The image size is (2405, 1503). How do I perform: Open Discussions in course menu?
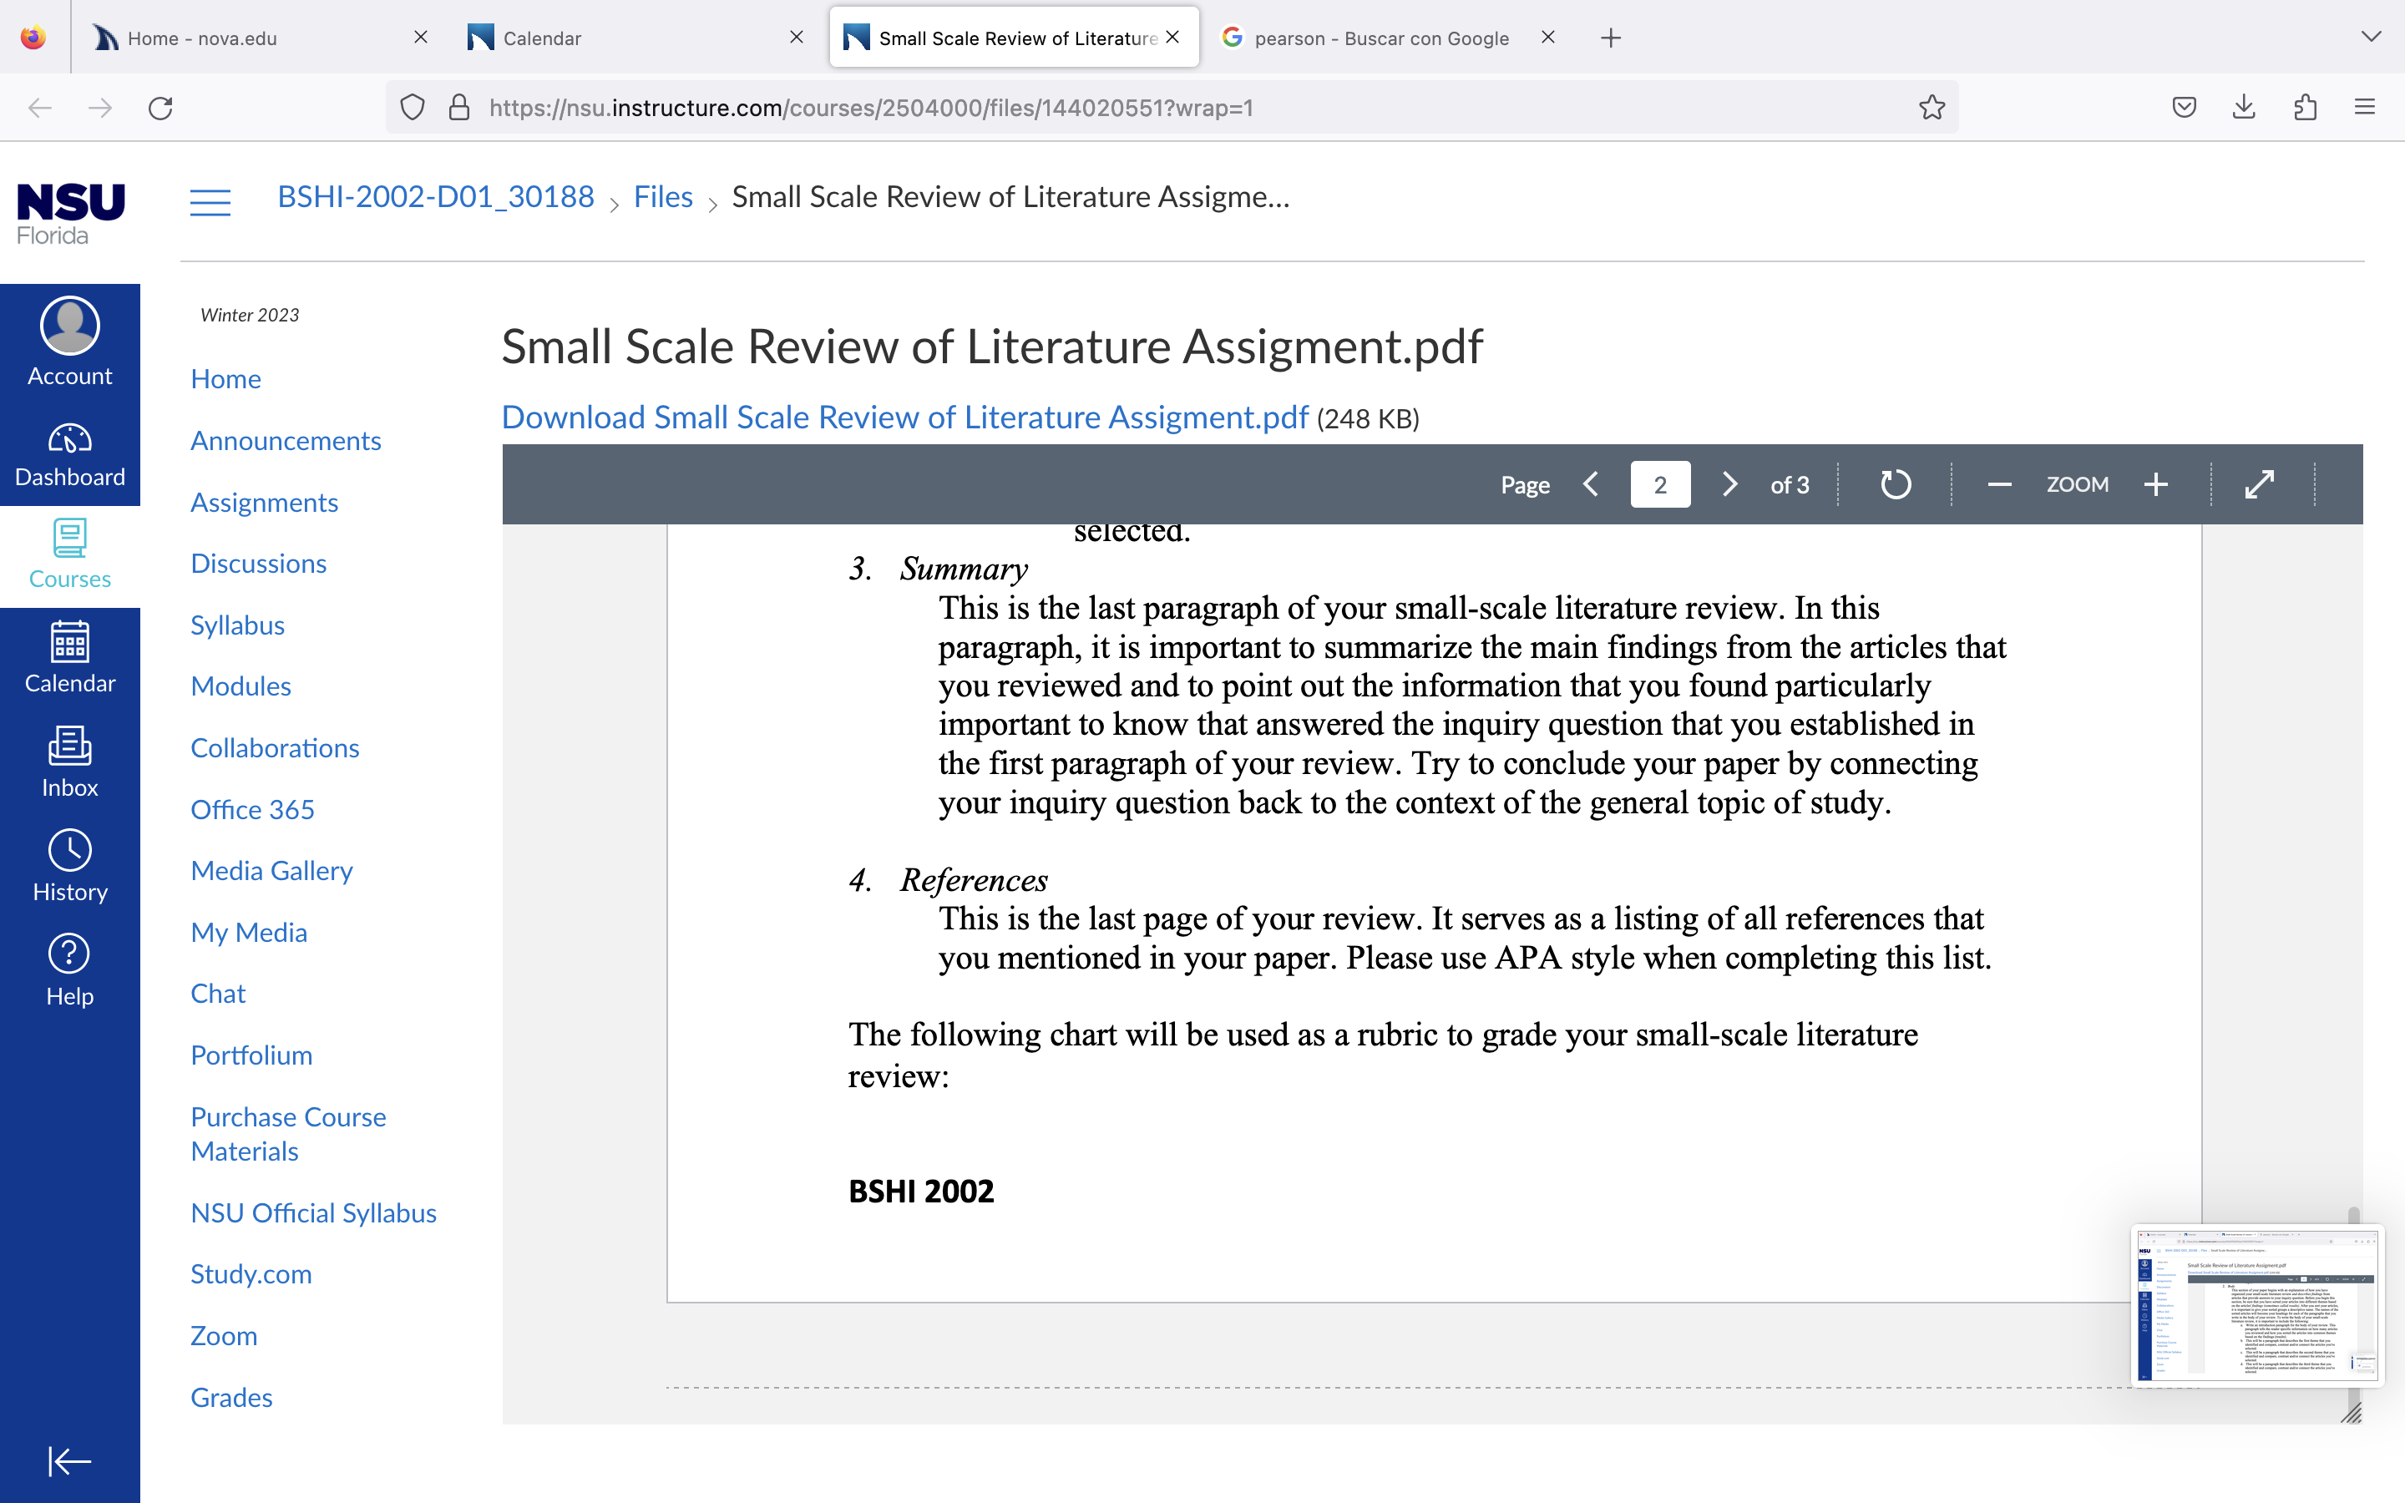(258, 564)
